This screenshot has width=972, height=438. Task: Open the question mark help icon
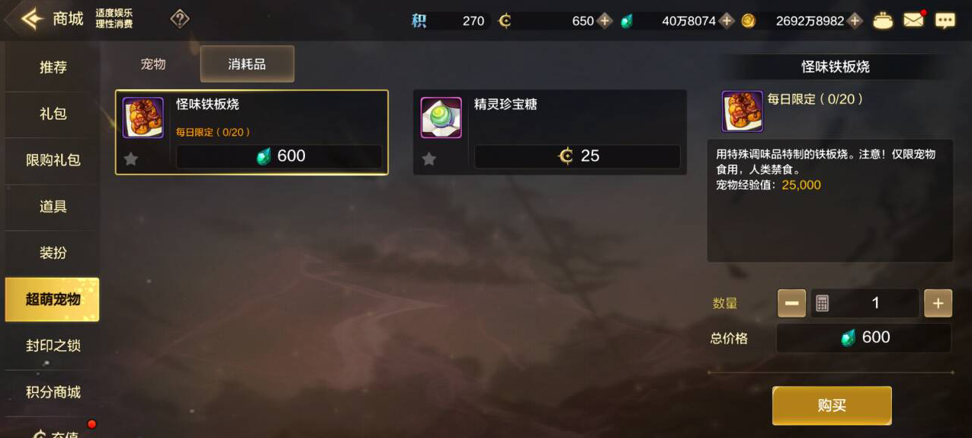pyautogui.click(x=180, y=19)
